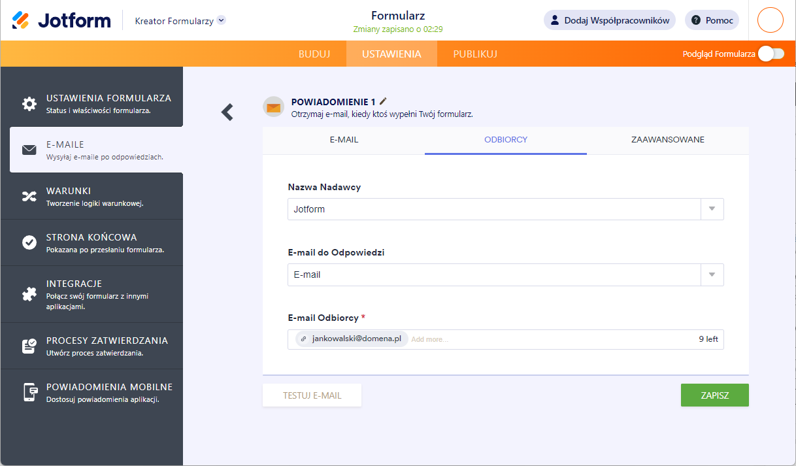Switch to the BUDUJ tab
Screen dimensions: 796x466
click(314, 54)
